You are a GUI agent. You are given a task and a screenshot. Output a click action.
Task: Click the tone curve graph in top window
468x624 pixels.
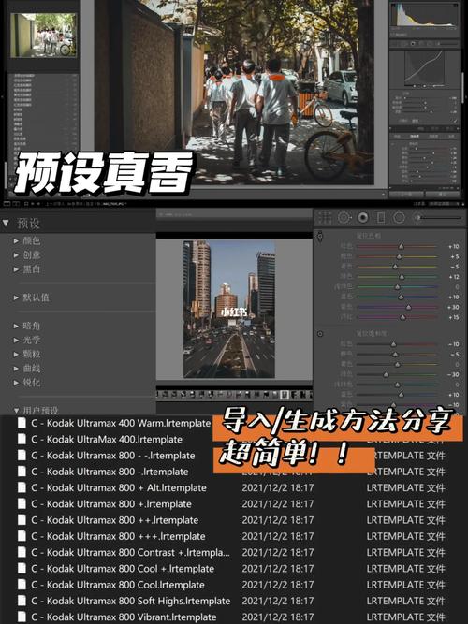pyautogui.click(x=425, y=68)
